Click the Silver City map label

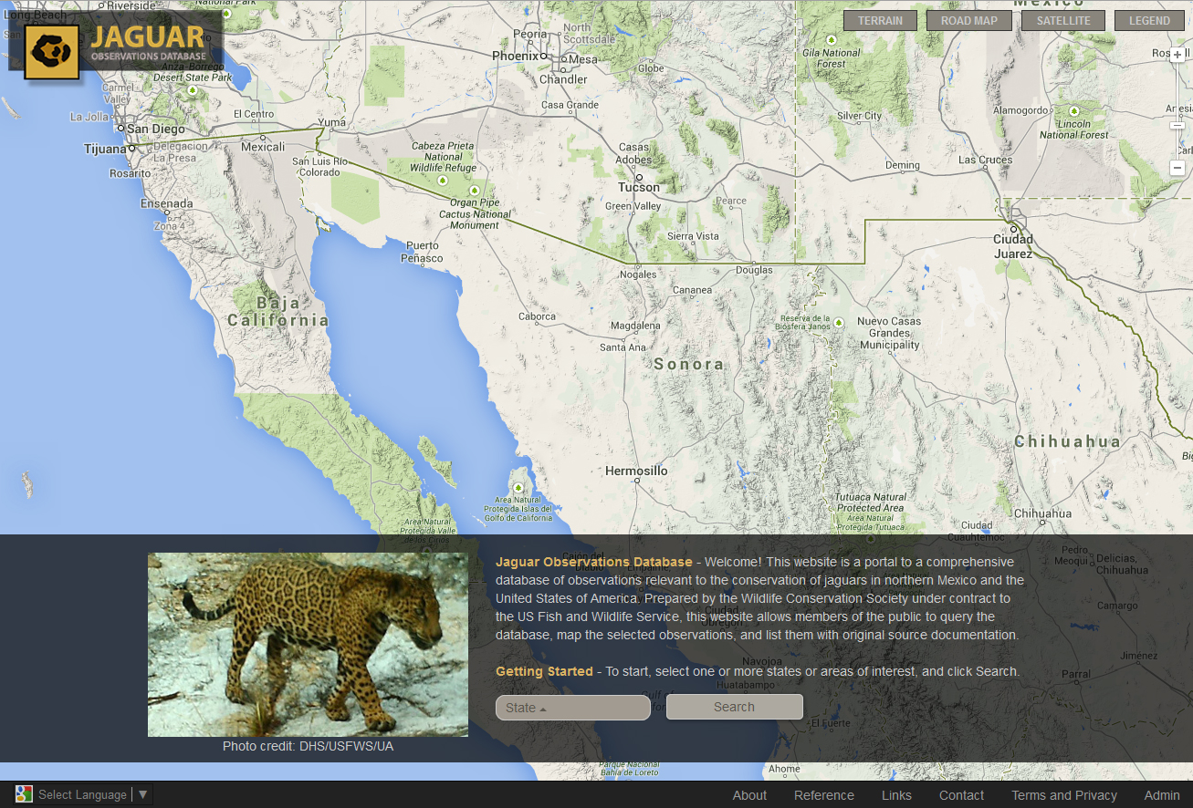coord(860,117)
